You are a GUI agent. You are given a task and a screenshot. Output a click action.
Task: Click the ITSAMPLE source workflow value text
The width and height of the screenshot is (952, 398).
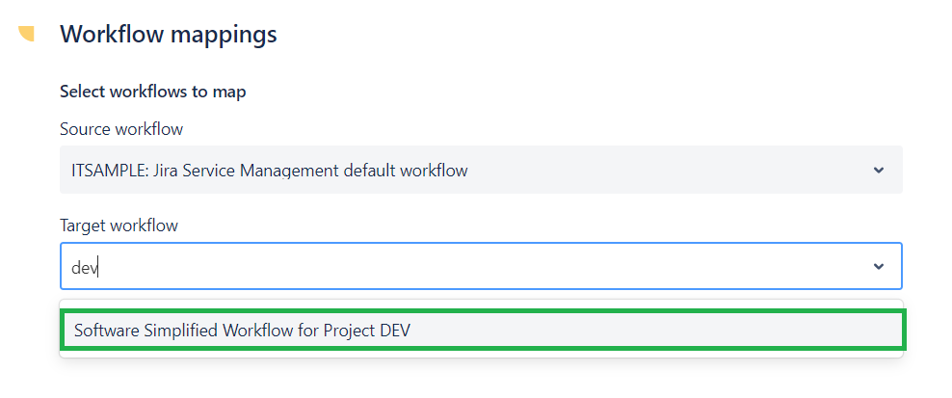coord(270,171)
